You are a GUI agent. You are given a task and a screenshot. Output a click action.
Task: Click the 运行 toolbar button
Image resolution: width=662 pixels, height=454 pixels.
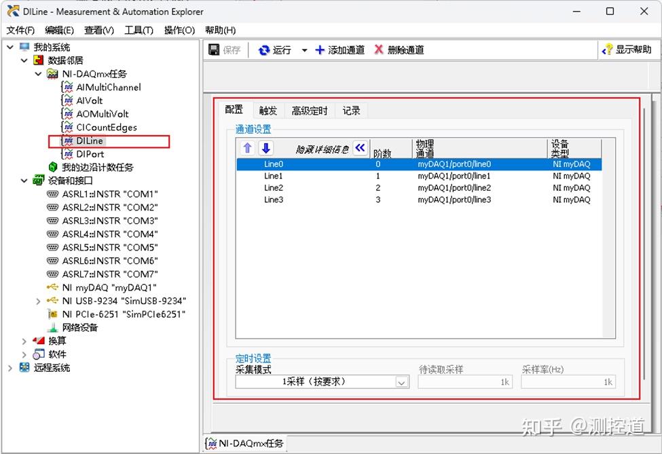click(275, 50)
